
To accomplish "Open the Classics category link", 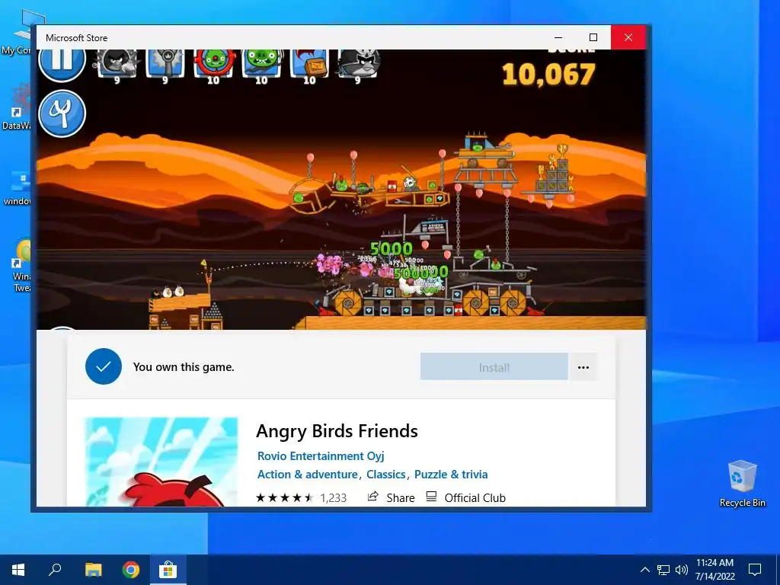I will coord(386,474).
